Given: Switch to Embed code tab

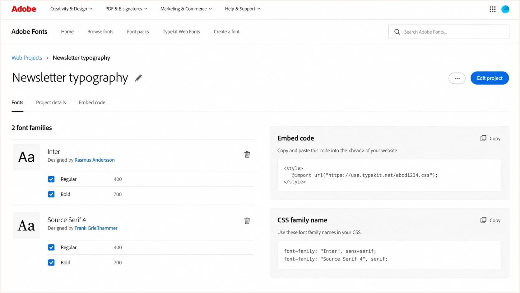Looking at the screenshot, I should click(x=92, y=102).
